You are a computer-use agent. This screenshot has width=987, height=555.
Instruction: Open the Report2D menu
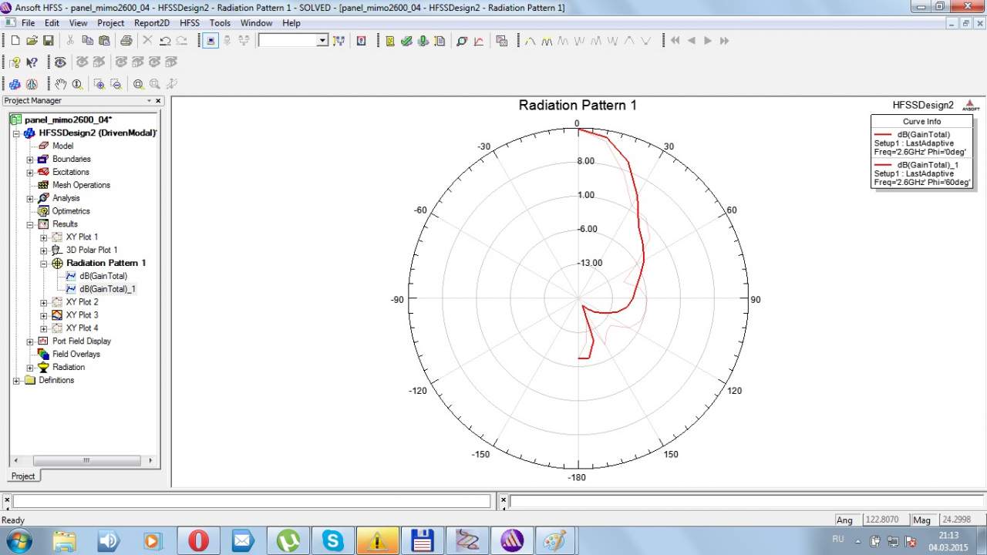[151, 23]
